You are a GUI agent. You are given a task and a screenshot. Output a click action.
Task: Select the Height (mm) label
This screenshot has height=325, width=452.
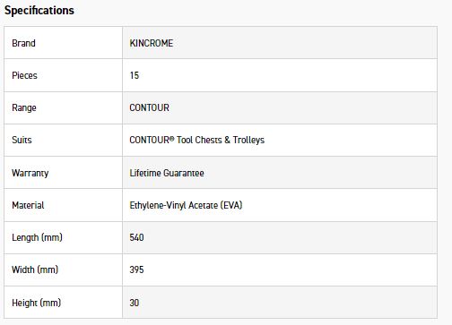36,303
